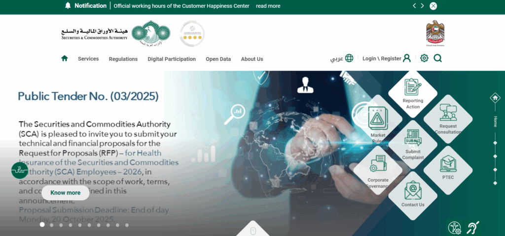505x236 pixels.
Task: Click the Know more button
Action: click(66, 193)
